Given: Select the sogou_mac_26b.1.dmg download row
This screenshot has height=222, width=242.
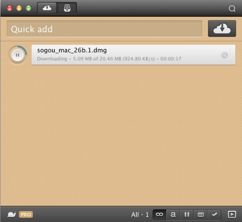Looking at the screenshot, I should [133, 55].
